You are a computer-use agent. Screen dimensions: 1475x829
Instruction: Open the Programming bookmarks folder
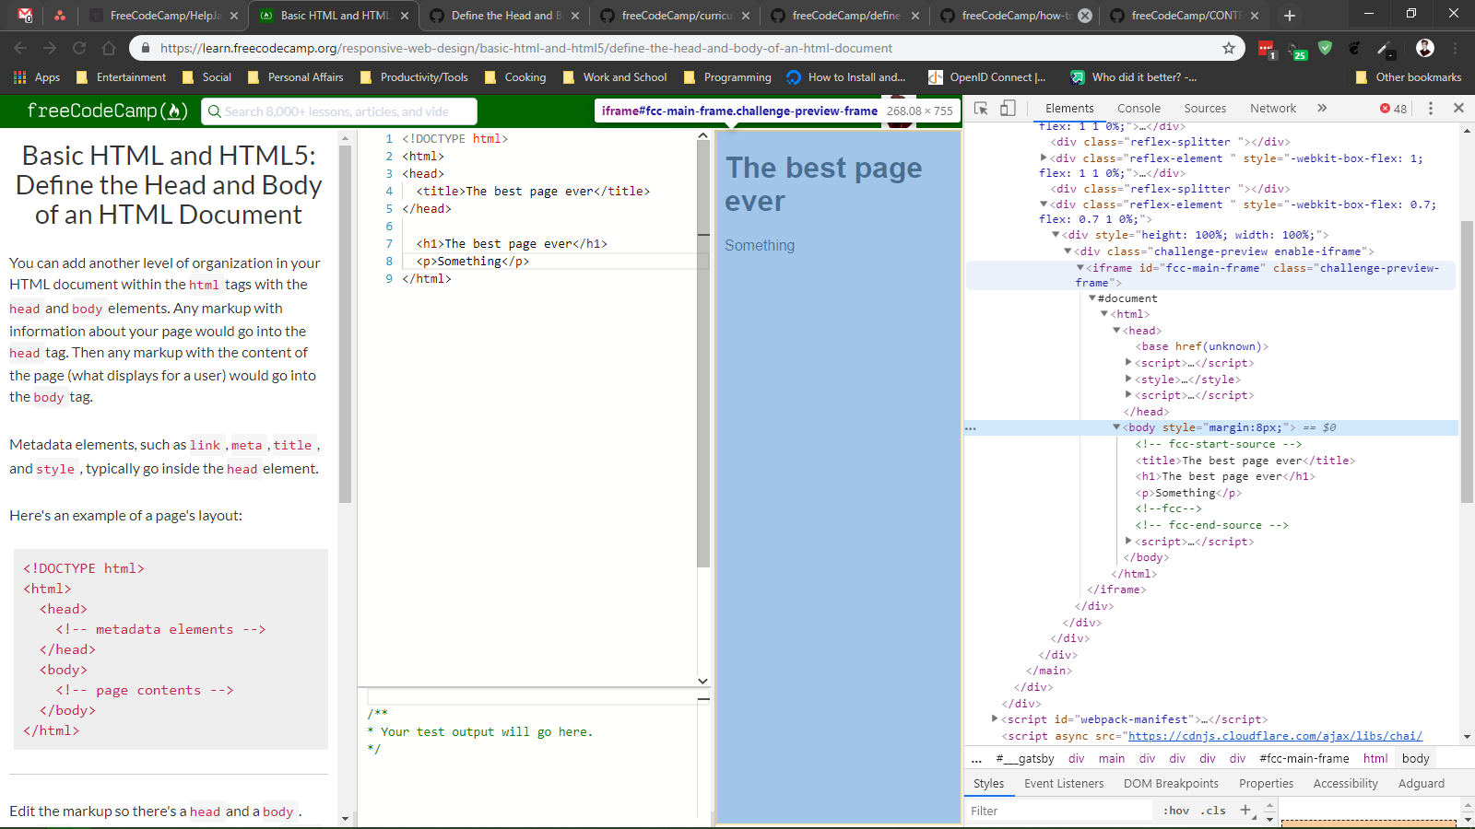[x=726, y=77]
